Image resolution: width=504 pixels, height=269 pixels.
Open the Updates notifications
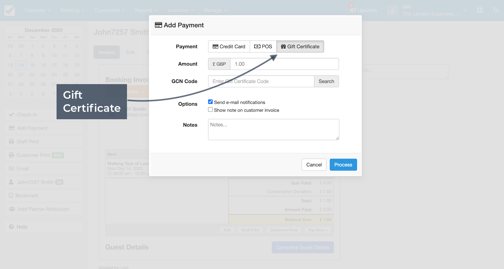point(364,10)
